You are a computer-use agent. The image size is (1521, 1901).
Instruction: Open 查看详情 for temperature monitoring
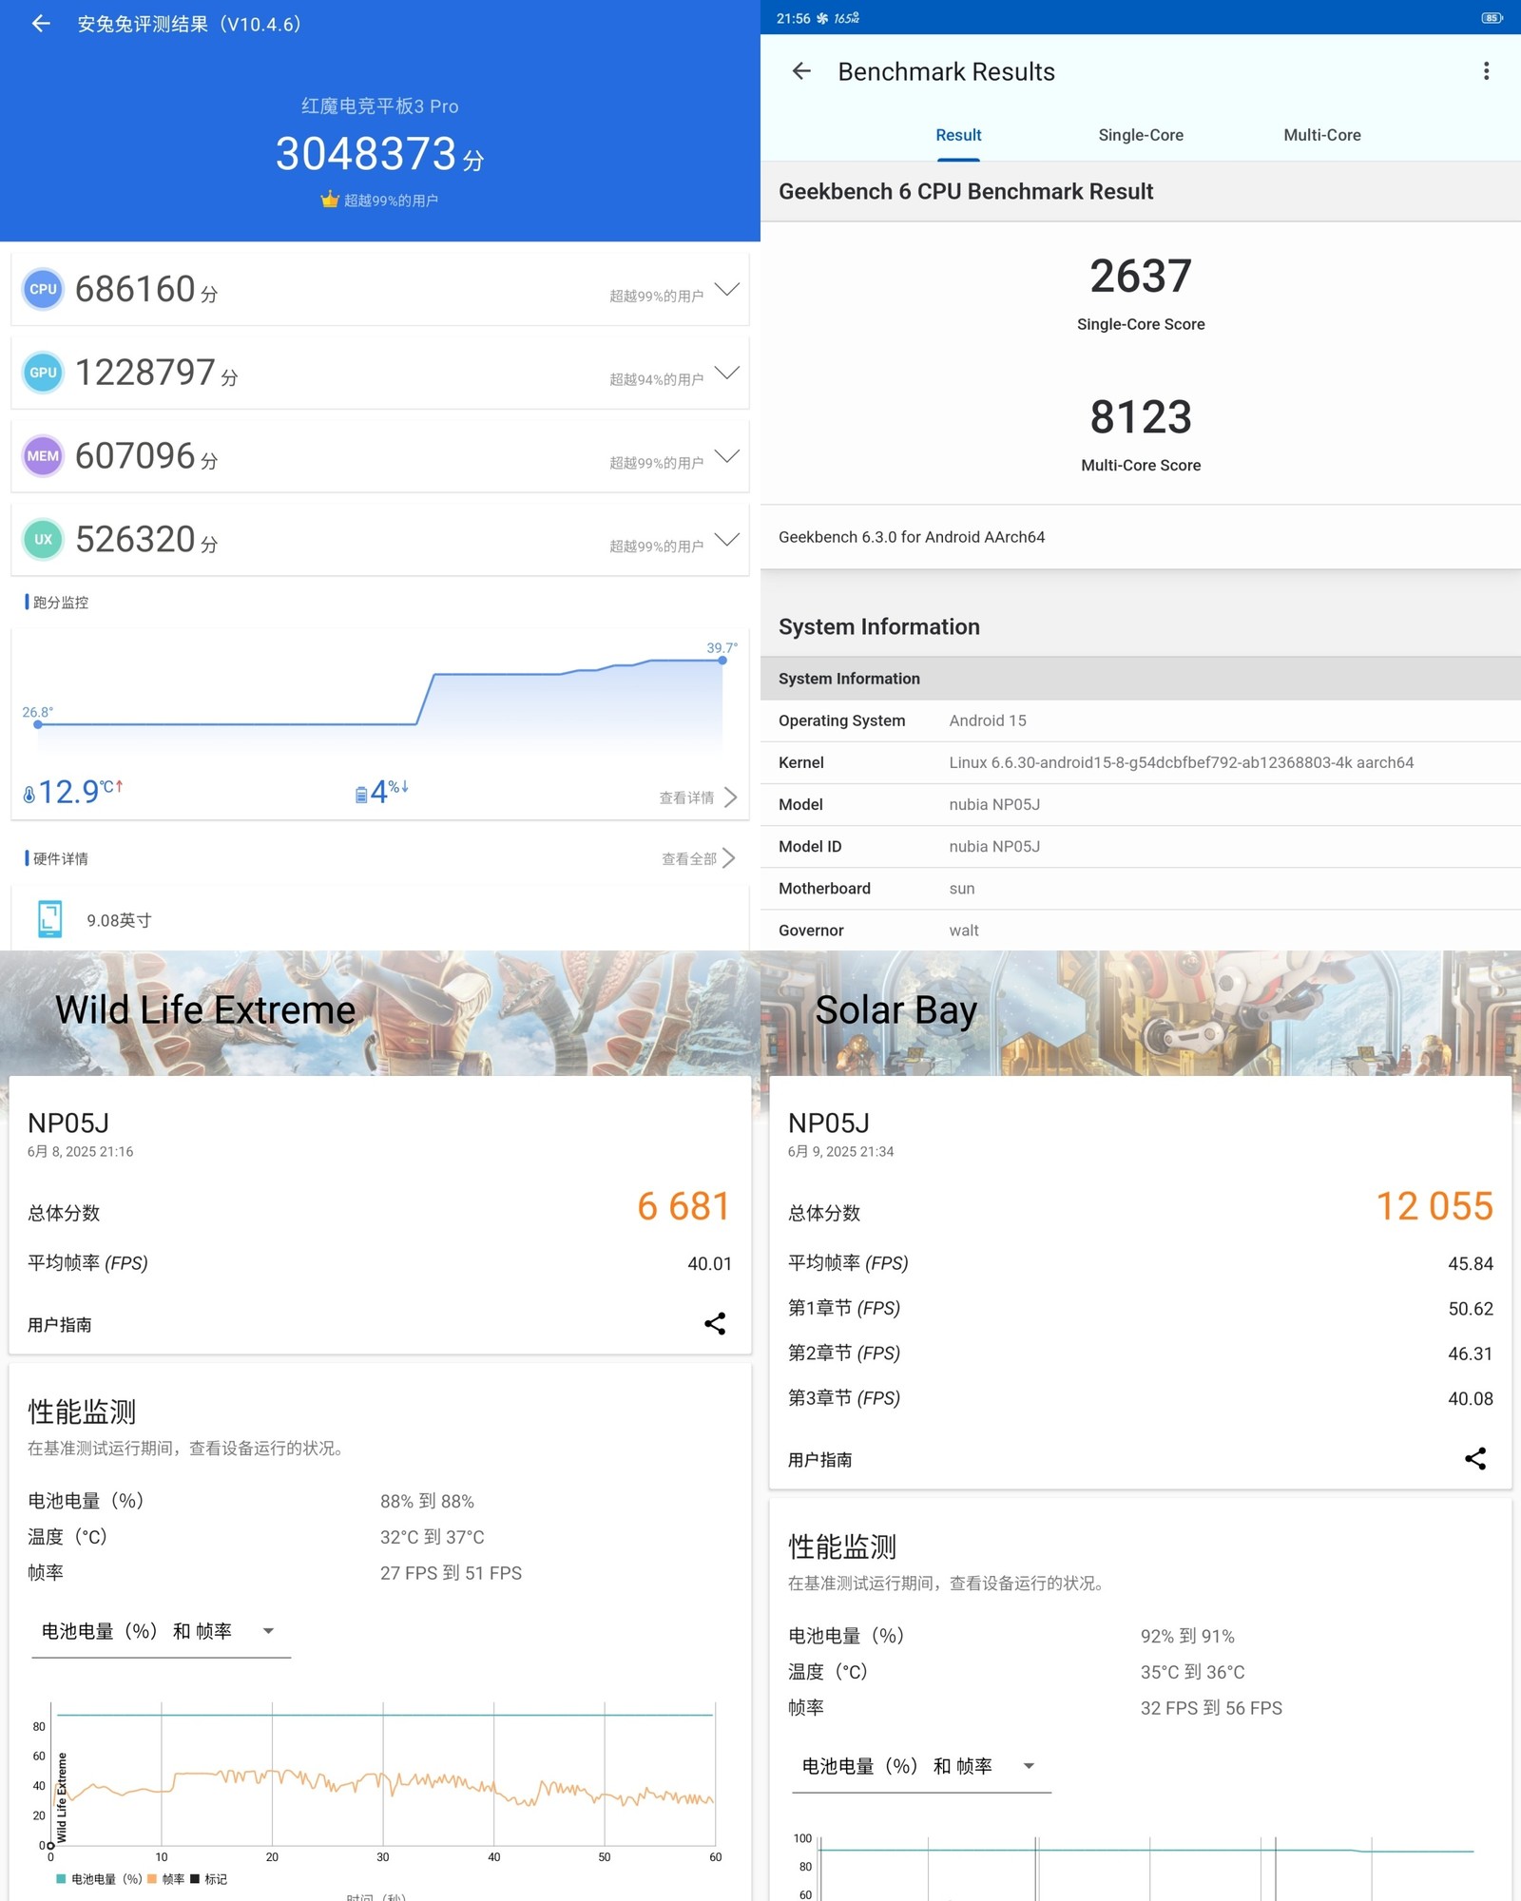click(698, 797)
